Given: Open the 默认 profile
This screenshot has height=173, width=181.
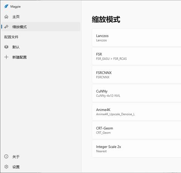Looking at the screenshot, I should point(41,47).
